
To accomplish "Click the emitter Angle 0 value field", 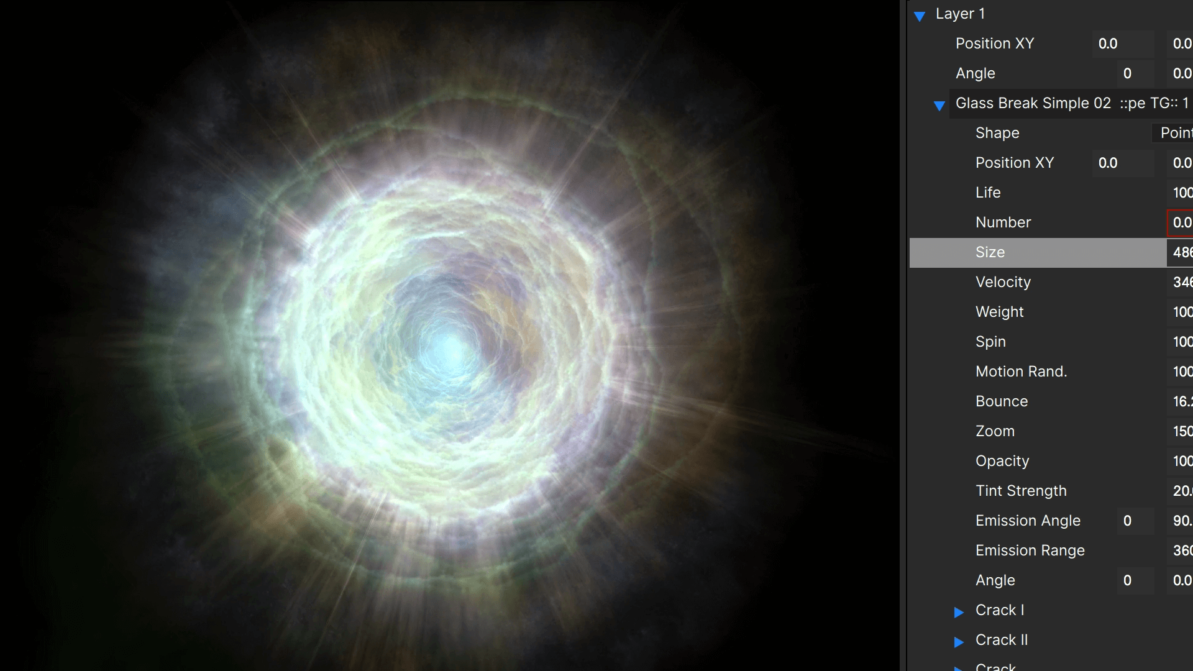I will click(x=1135, y=580).
